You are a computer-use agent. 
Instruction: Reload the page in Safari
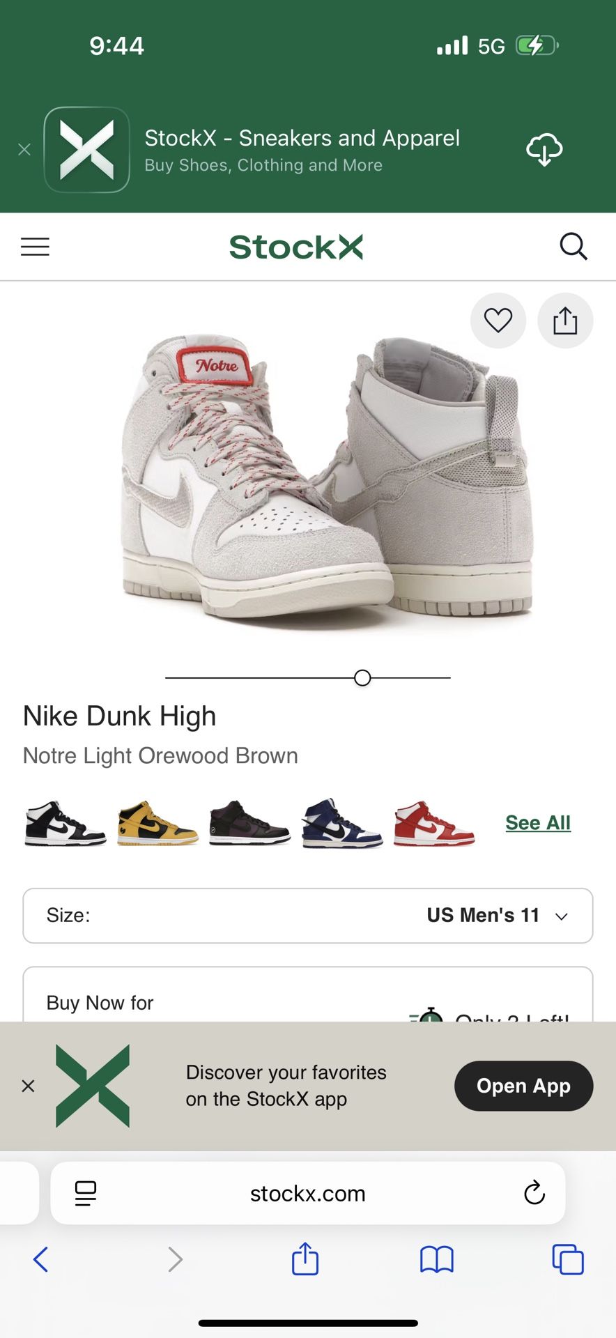click(534, 1193)
